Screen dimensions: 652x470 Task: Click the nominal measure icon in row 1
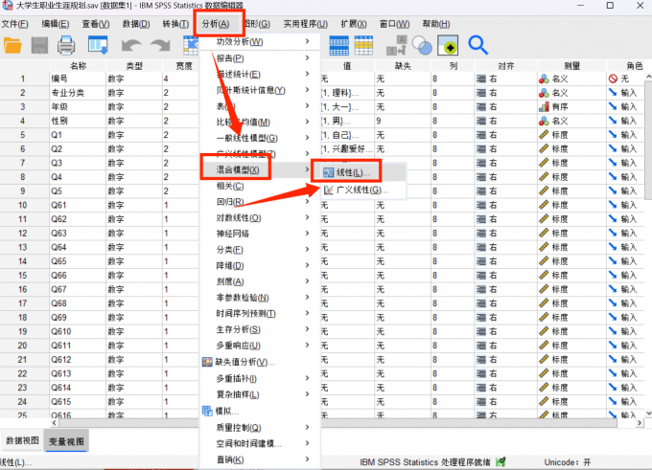(544, 78)
